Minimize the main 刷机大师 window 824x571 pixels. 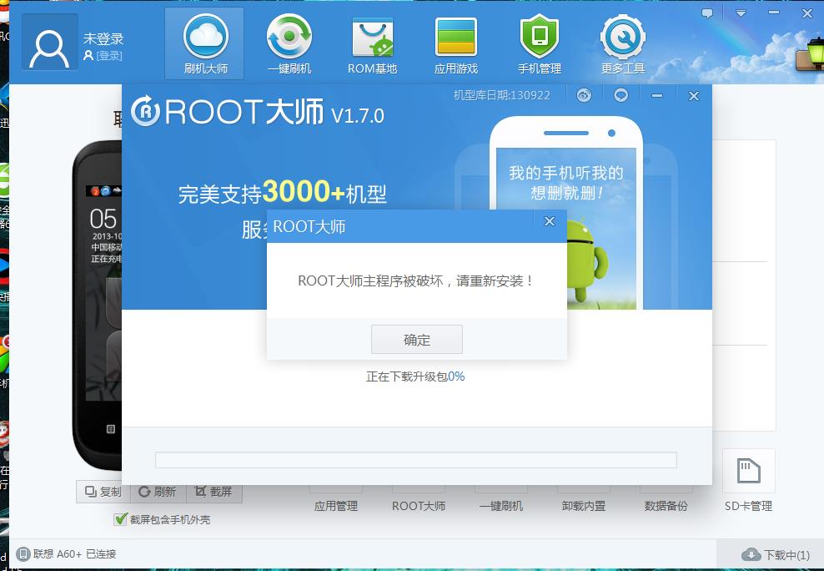[x=774, y=13]
